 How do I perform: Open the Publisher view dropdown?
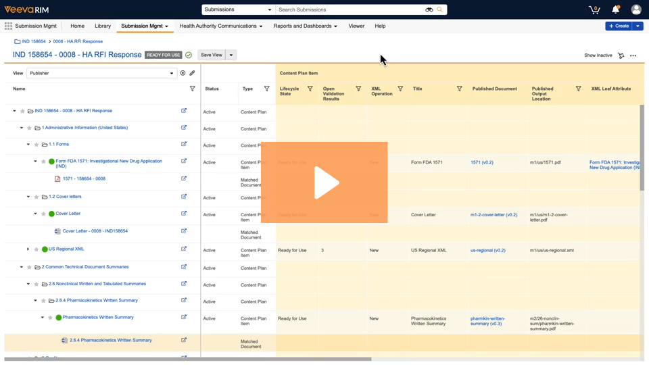coord(101,73)
